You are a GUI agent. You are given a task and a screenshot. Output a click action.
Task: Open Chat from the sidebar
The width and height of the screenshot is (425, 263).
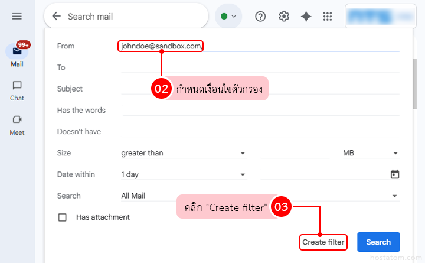tap(17, 90)
